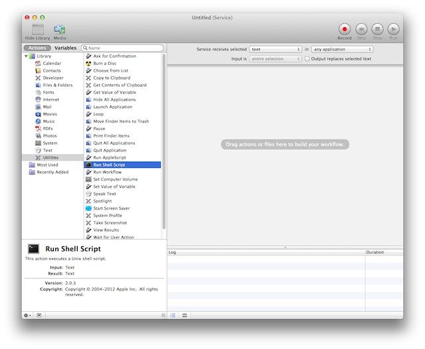This screenshot has height=349, width=425.
Task: Open the service receives 'text' dropdown
Action: point(276,49)
